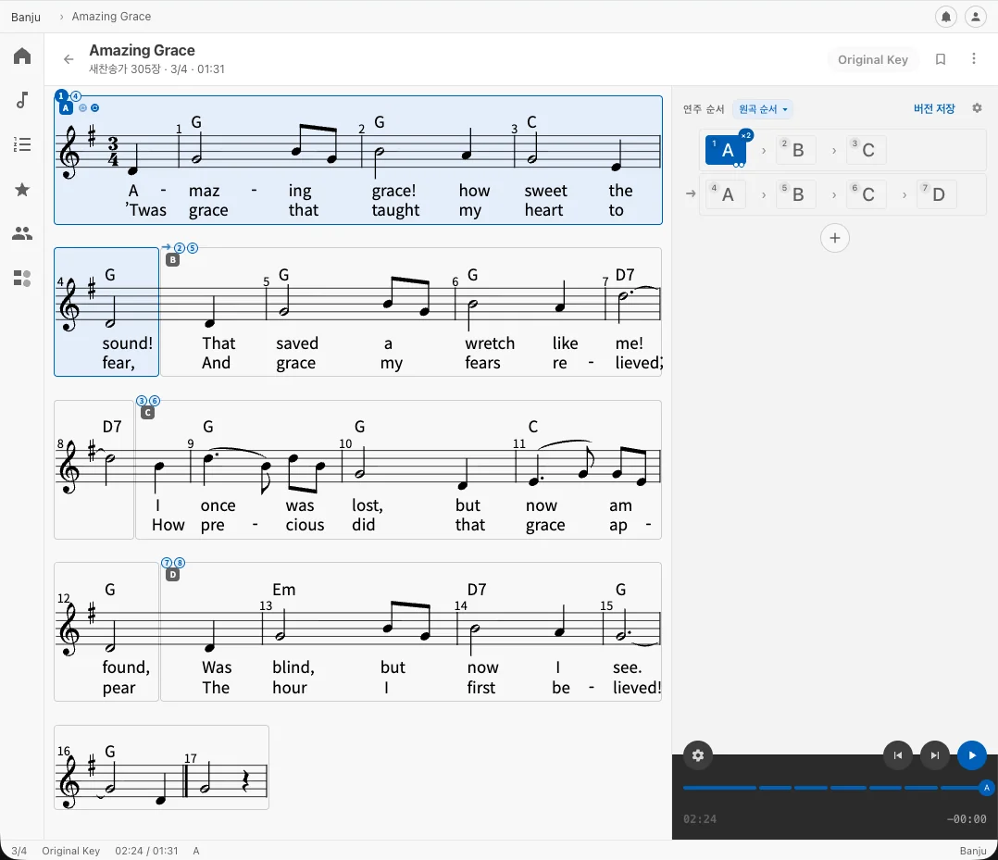998x860 pixels.
Task: Click the Amazing Grace breadcrumb
Action: pyautogui.click(x=111, y=17)
